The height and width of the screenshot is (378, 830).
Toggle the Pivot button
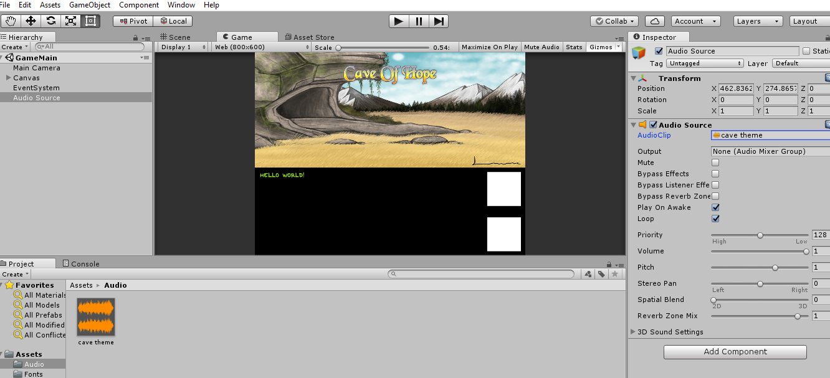pyautogui.click(x=133, y=21)
